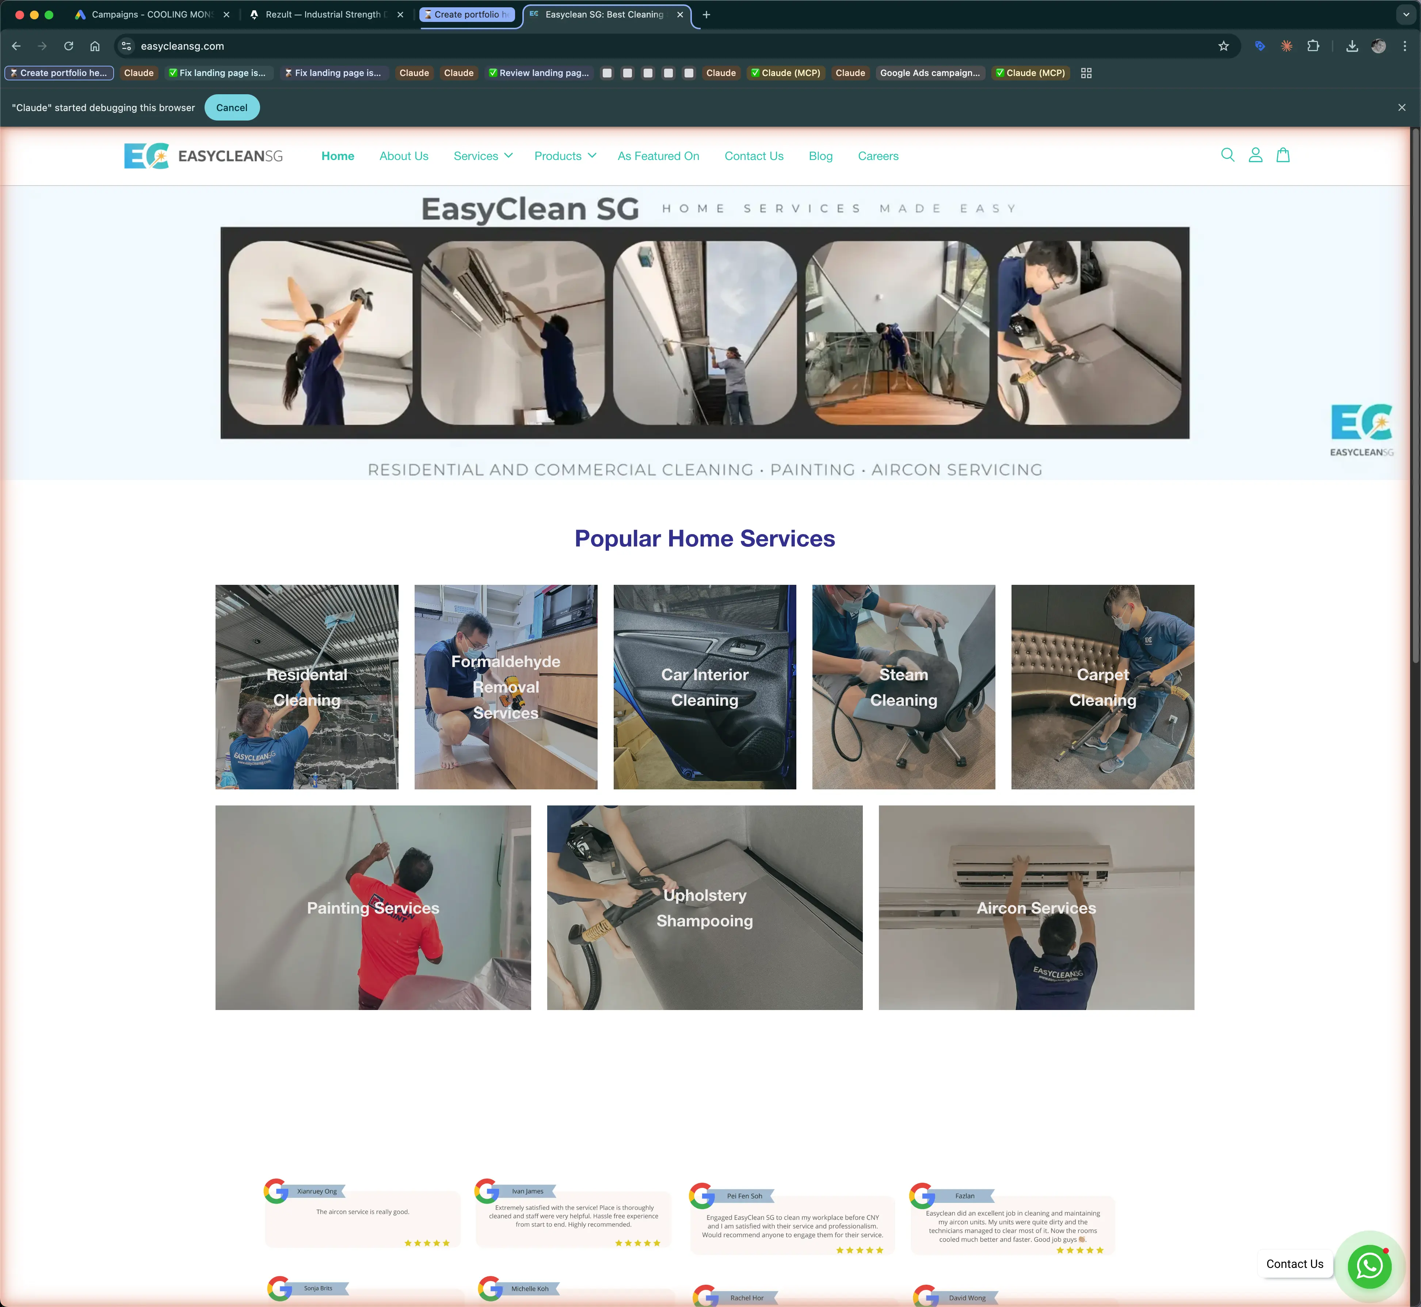Open the Formaldehyde Removal Services tile

[506, 687]
